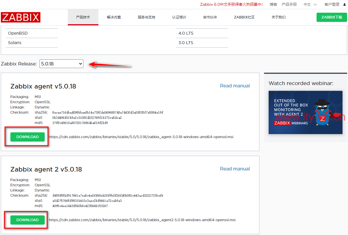Open Read manual for Zabbix agent v5.0.18

coord(235,86)
